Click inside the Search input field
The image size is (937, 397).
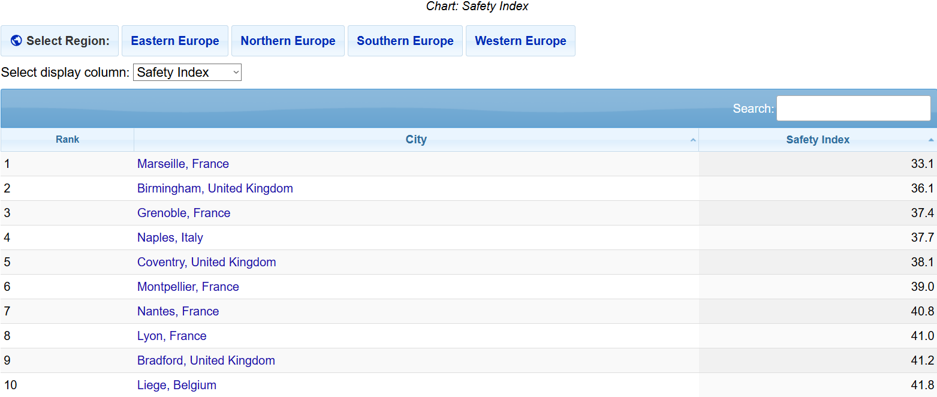coord(853,109)
